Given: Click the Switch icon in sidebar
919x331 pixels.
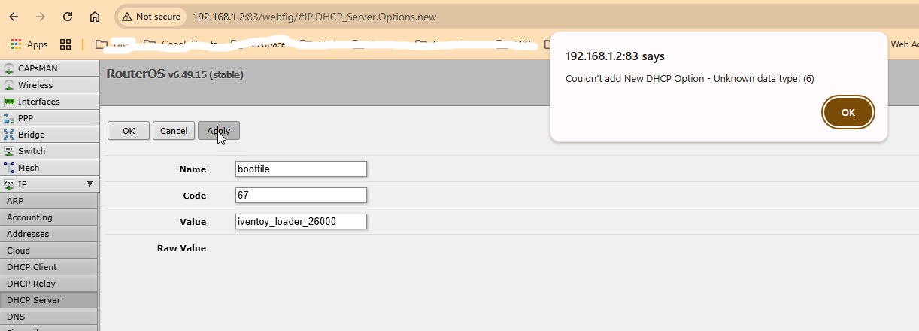Looking at the screenshot, I should click(x=9, y=151).
